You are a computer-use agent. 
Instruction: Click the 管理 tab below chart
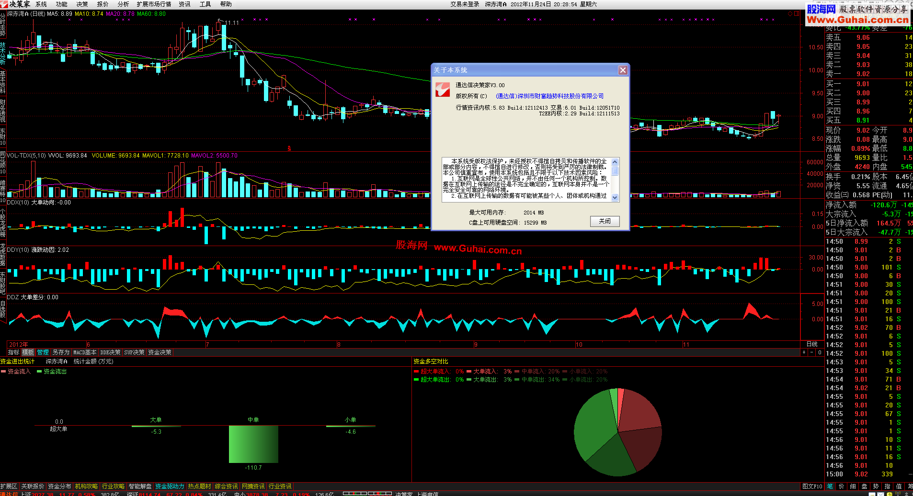(x=43, y=352)
